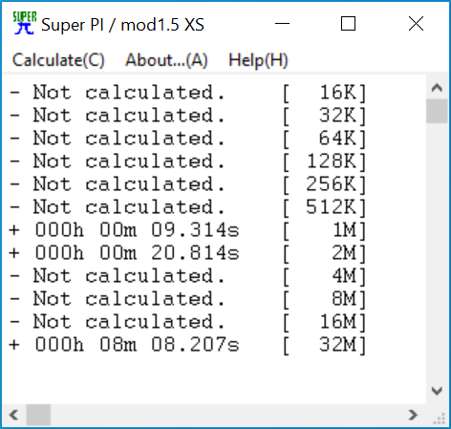Close the Super PI window
This screenshot has width=451, height=429.
pos(416,24)
